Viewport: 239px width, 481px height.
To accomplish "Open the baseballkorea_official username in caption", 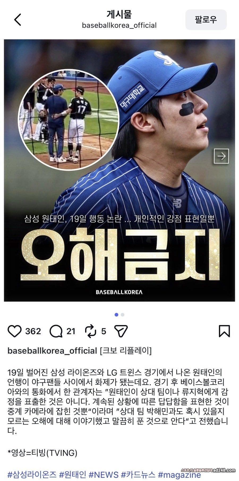I will tap(52, 351).
